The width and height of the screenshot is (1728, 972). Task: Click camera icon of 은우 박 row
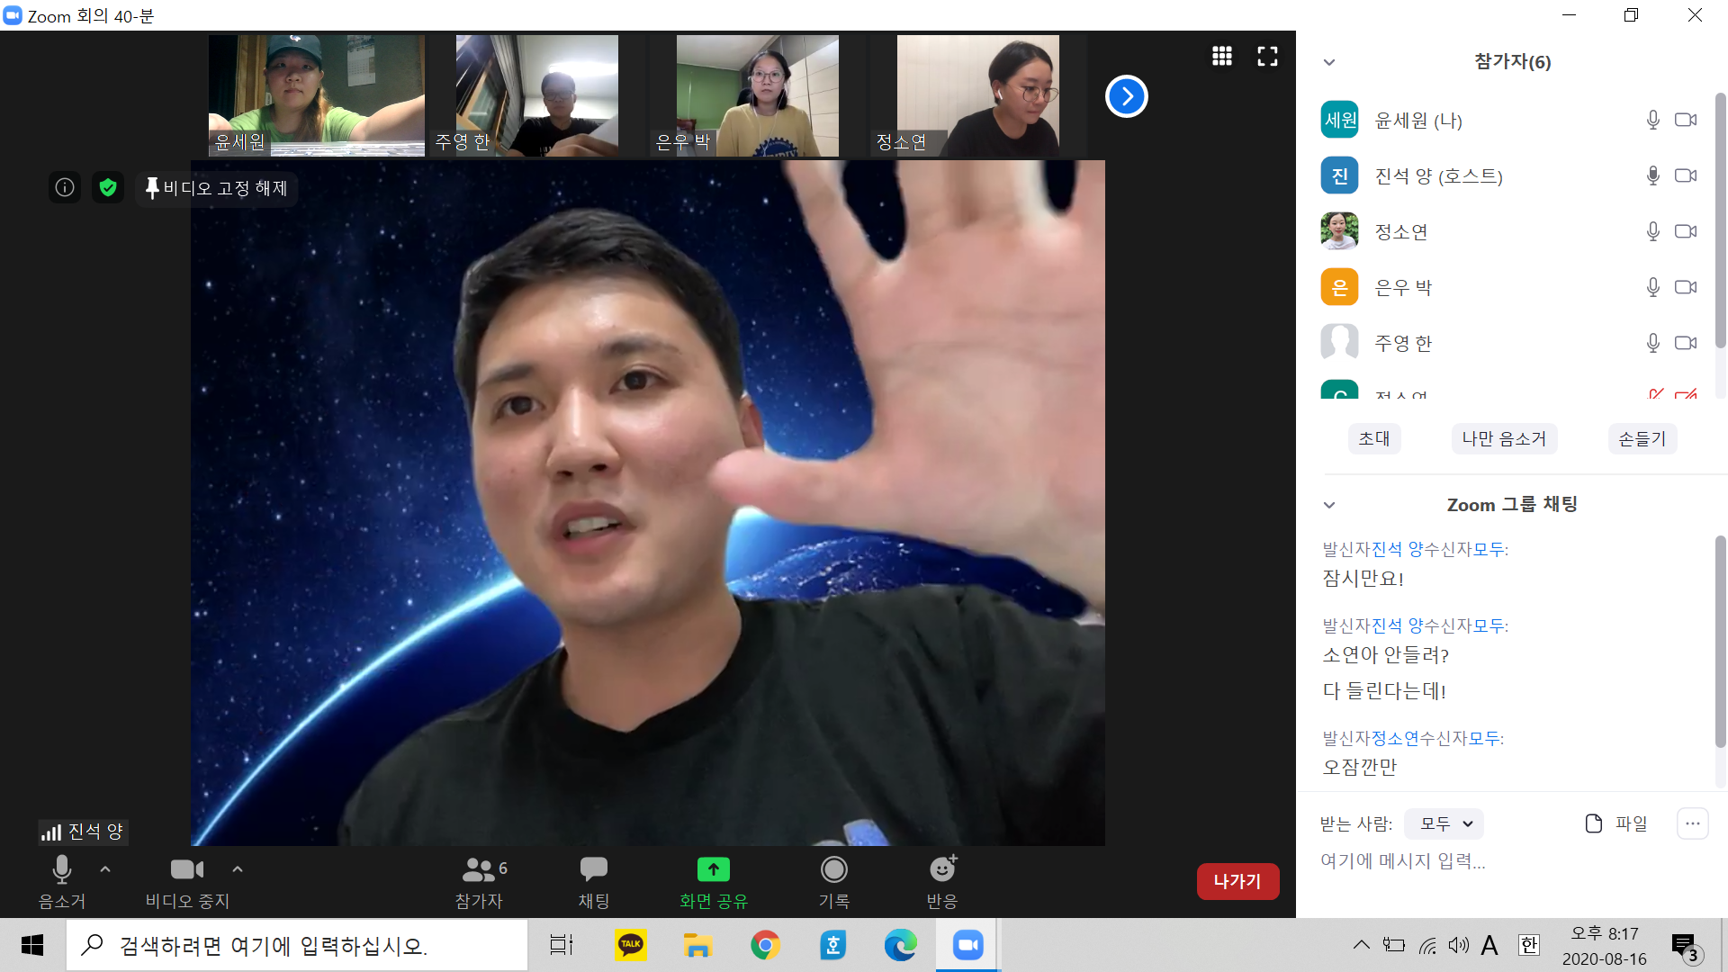pyautogui.click(x=1686, y=287)
